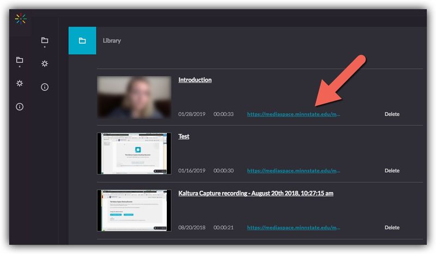The image size is (436, 254).
Task: Click the Introduction video thumbnail
Action: (134, 98)
